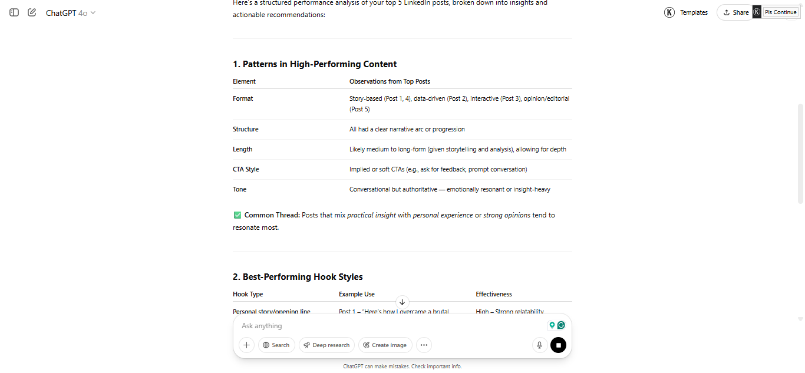Screen dimensions: 805x373
Task: Open the attach plus button menu
Action: [x=246, y=345]
